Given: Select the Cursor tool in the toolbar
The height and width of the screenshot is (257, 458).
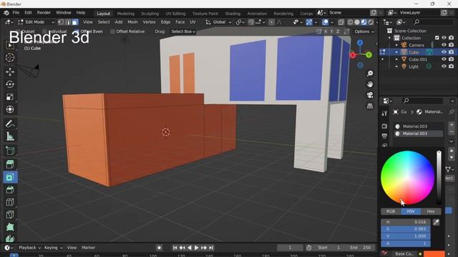Looking at the screenshot, I should 10,57.
